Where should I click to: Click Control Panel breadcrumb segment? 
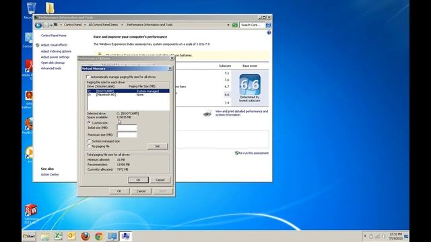[73, 25]
